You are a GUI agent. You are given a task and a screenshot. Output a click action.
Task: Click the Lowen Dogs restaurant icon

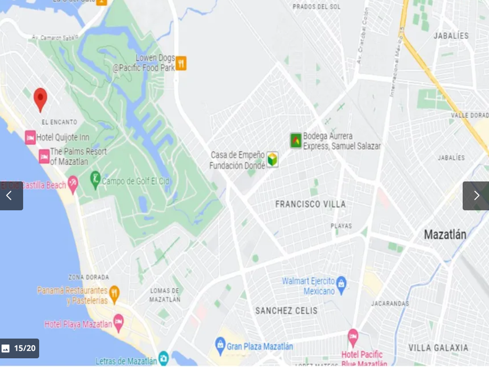pos(181,63)
